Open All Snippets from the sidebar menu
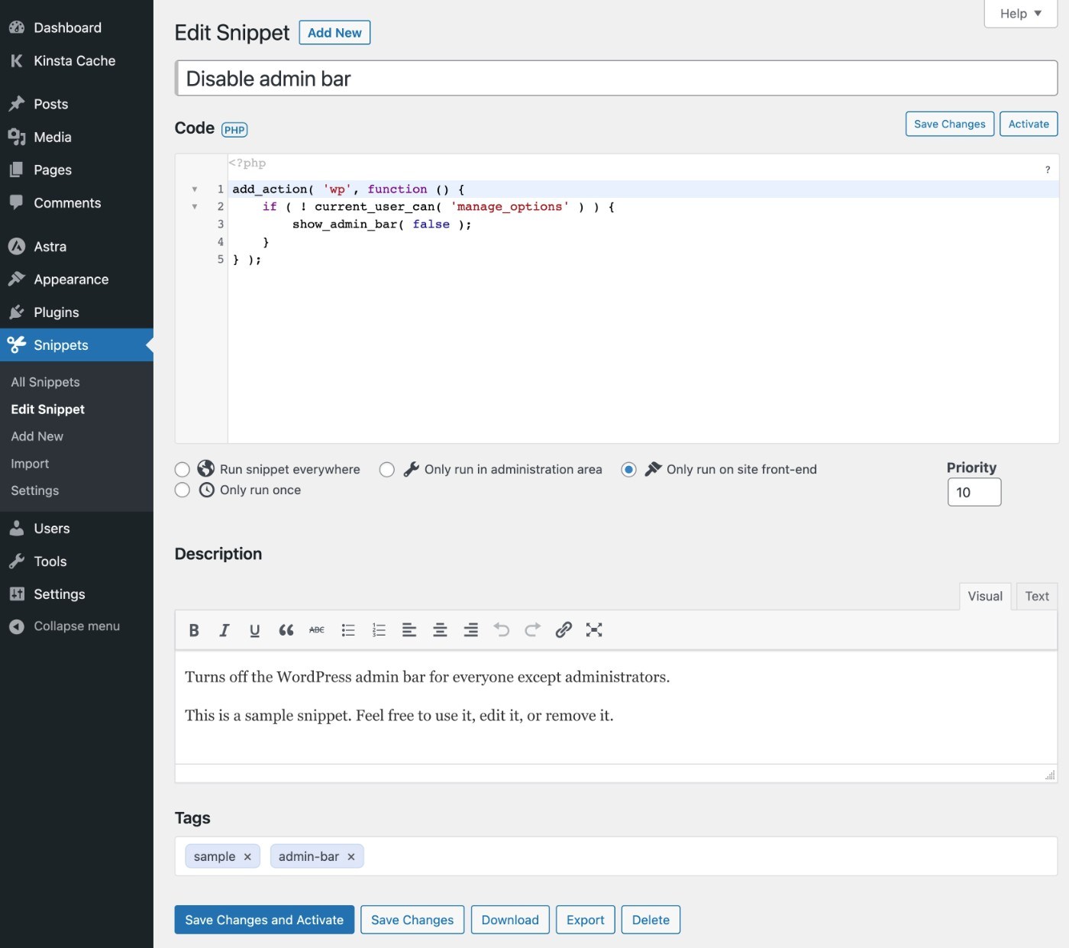Viewport: 1069px width, 948px height. click(45, 382)
